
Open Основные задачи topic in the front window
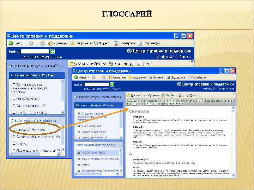tap(92, 117)
